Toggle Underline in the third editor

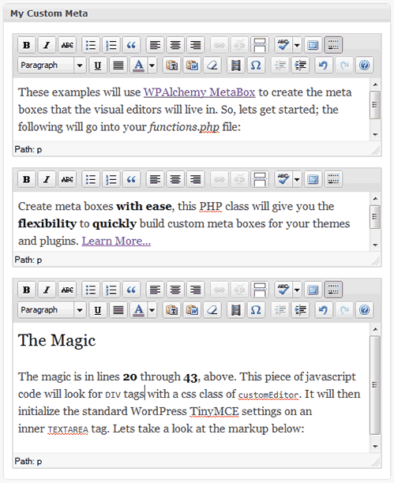point(98,310)
